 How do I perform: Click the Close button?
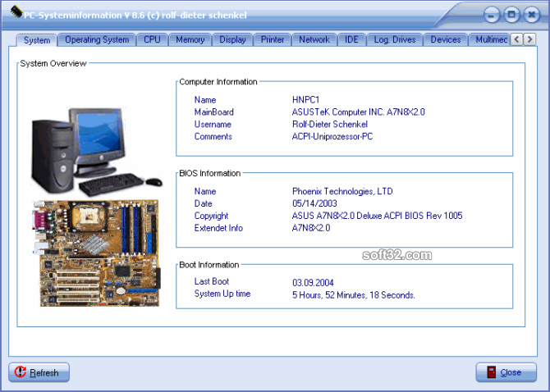pyautogui.click(x=506, y=372)
